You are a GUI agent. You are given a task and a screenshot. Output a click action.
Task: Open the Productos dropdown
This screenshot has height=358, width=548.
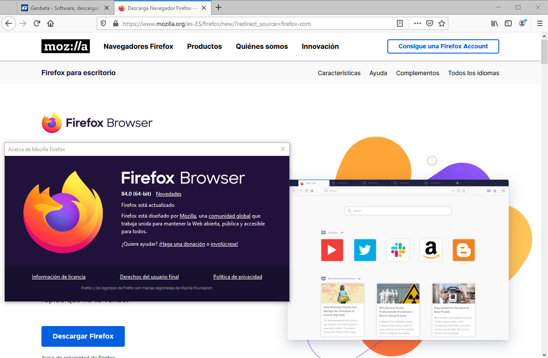point(204,46)
